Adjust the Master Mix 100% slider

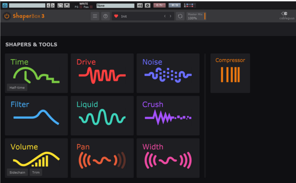pyautogui.click(x=196, y=16)
